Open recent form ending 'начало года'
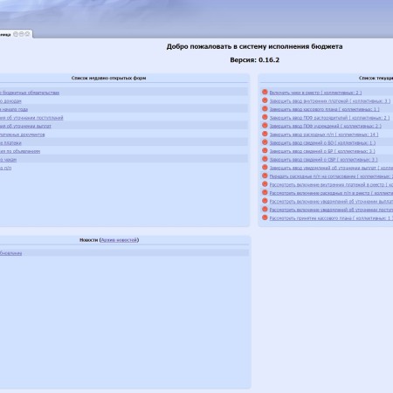The width and height of the screenshot is (393, 393). pos(14,109)
